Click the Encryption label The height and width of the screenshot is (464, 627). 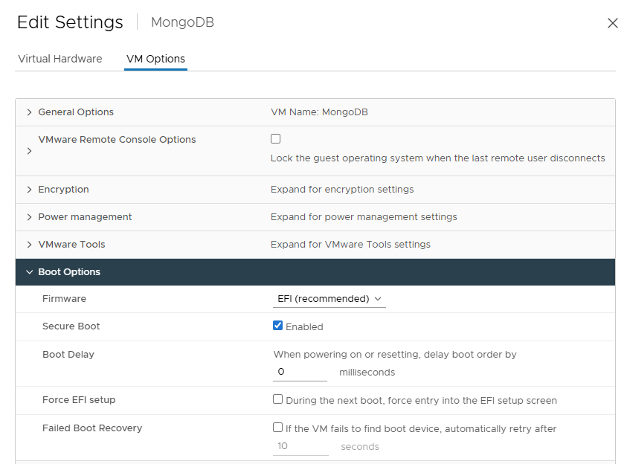(63, 190)
